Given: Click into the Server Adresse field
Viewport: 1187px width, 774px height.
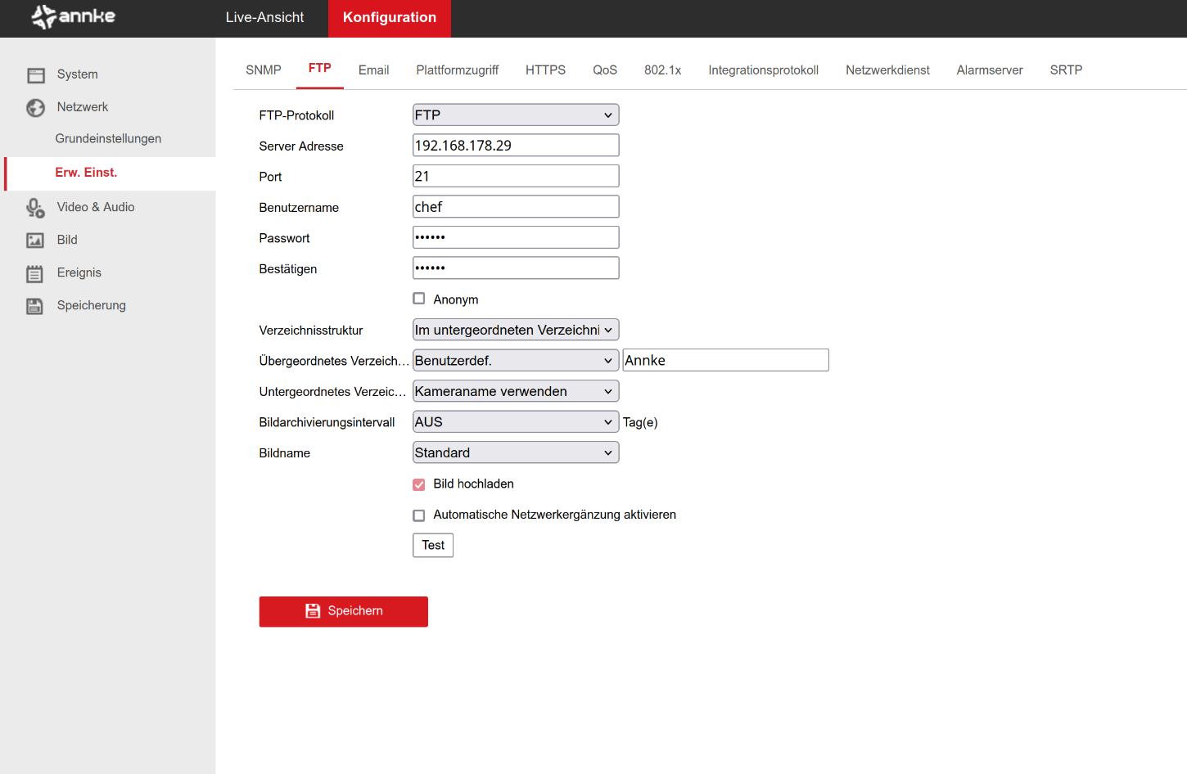Looking at the screenshot, I should (x=515, y=146).
